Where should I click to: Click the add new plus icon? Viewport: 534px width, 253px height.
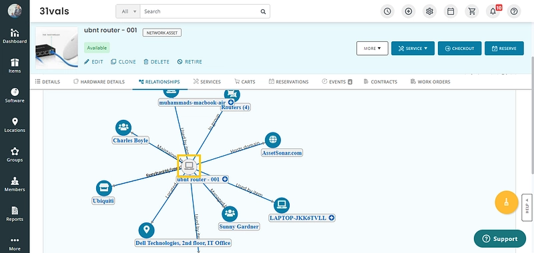point(409,11)
